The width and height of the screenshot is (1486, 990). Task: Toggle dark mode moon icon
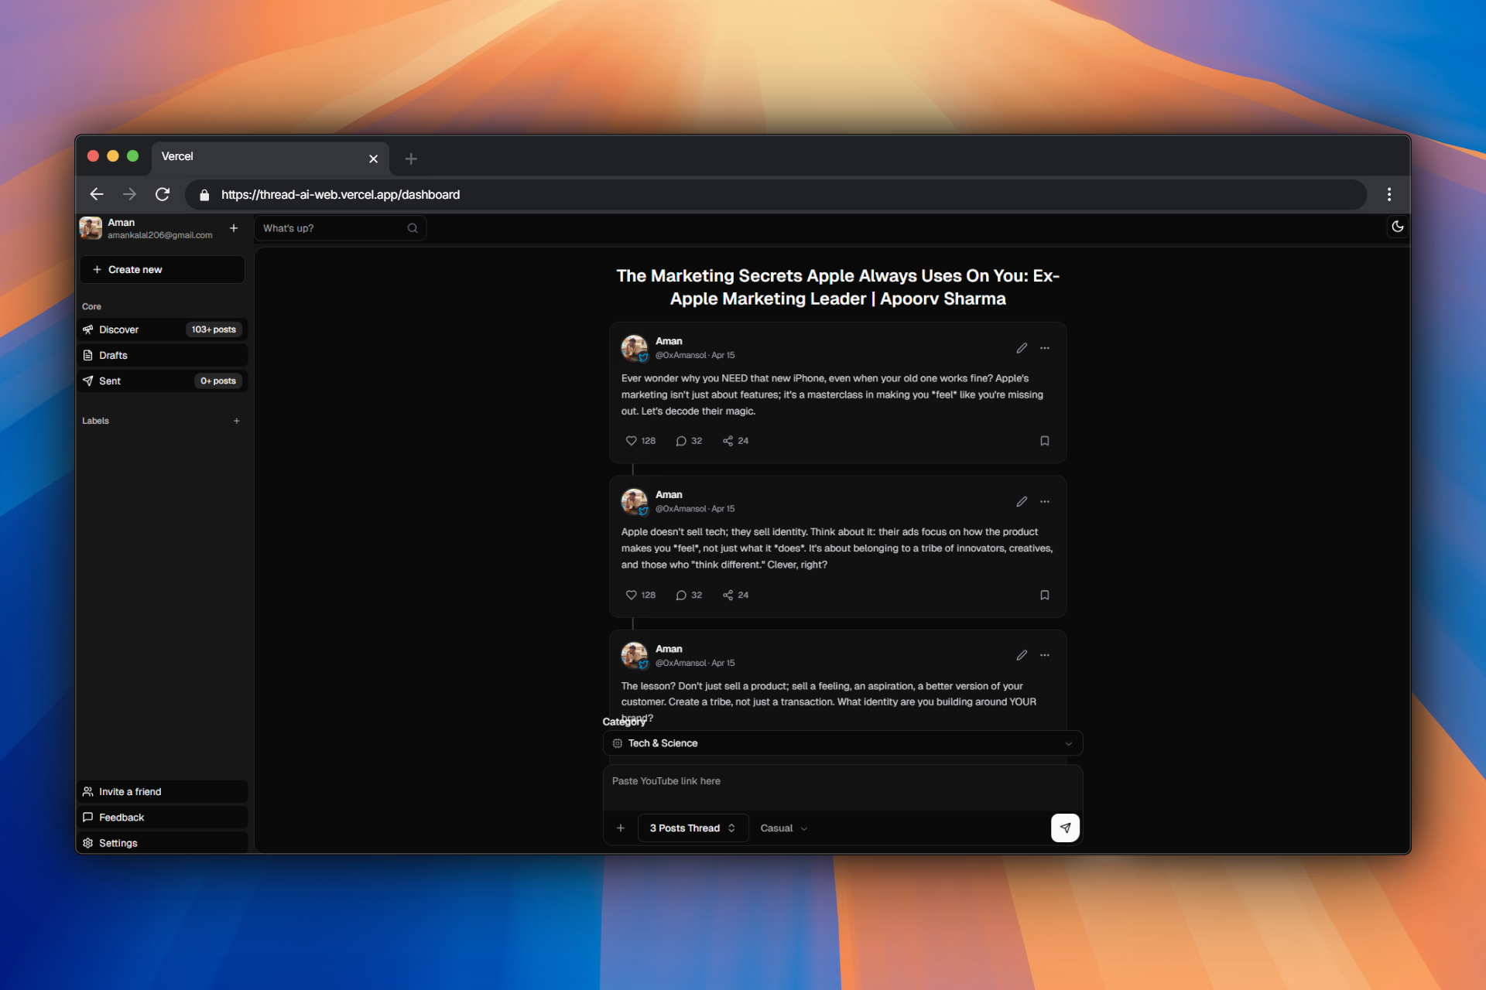click(1397, 227)
